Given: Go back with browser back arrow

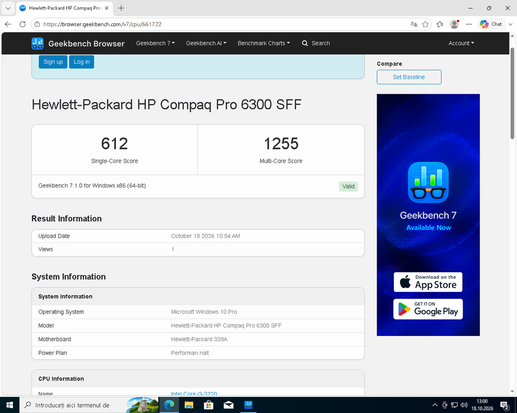Looking at the screenshot, I should [8, 25].
